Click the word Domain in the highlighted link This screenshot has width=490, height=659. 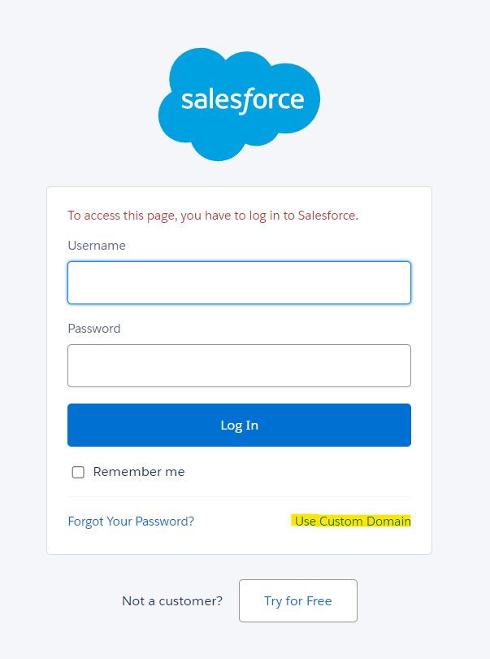pyautogui.click(x=388, y=522)
